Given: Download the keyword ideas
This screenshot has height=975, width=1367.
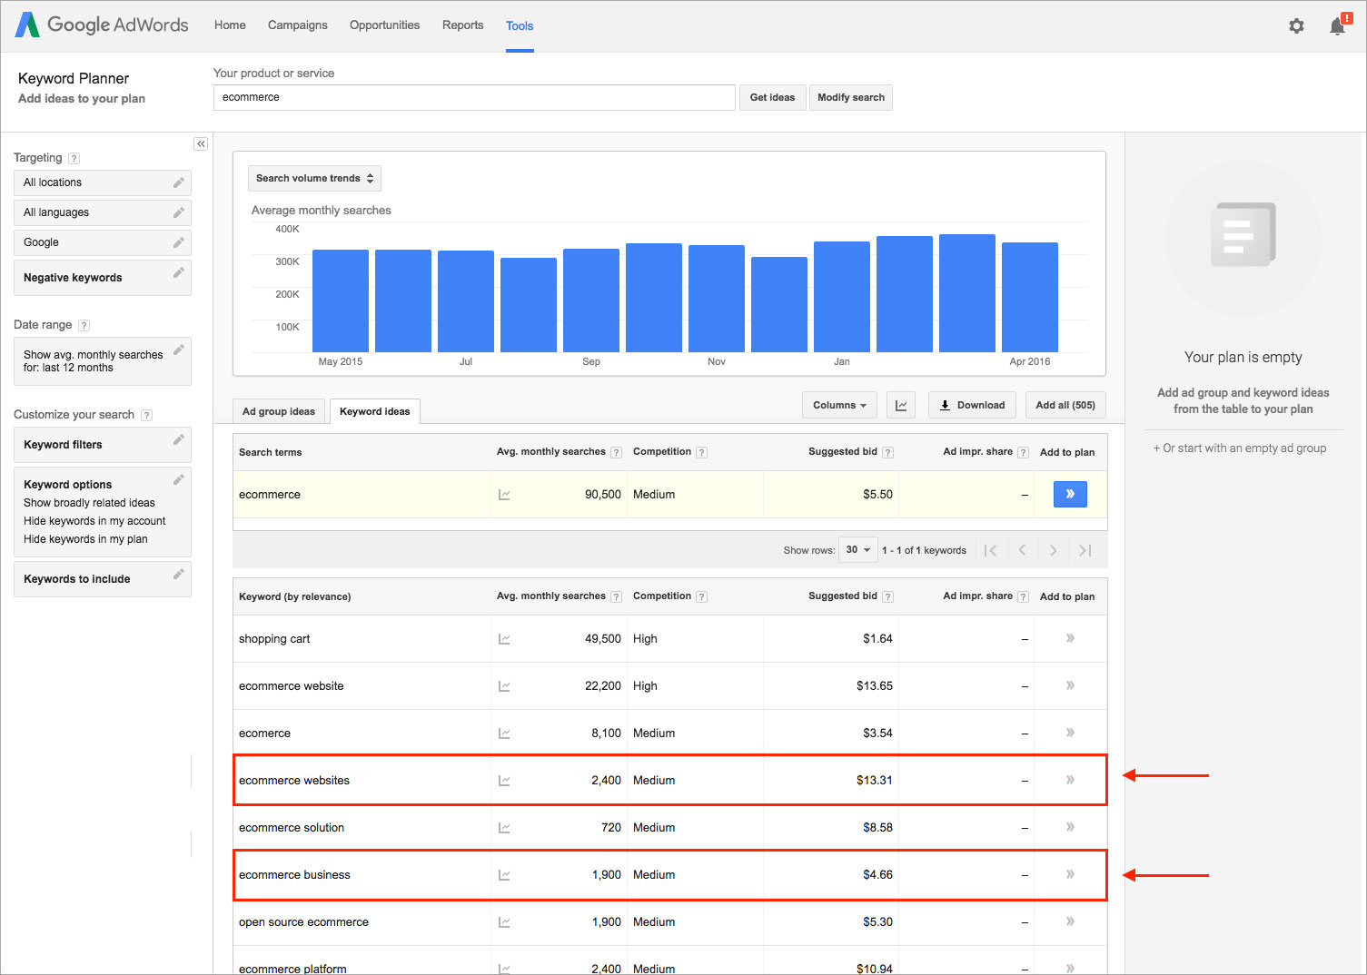Looking at the screenshot, I should [972, 405].
